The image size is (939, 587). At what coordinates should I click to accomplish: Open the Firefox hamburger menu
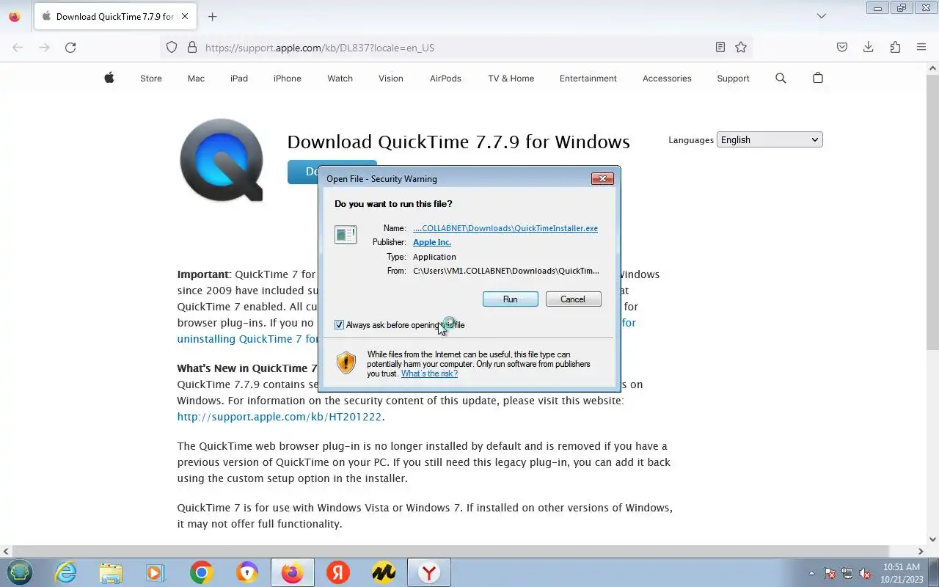921,47
